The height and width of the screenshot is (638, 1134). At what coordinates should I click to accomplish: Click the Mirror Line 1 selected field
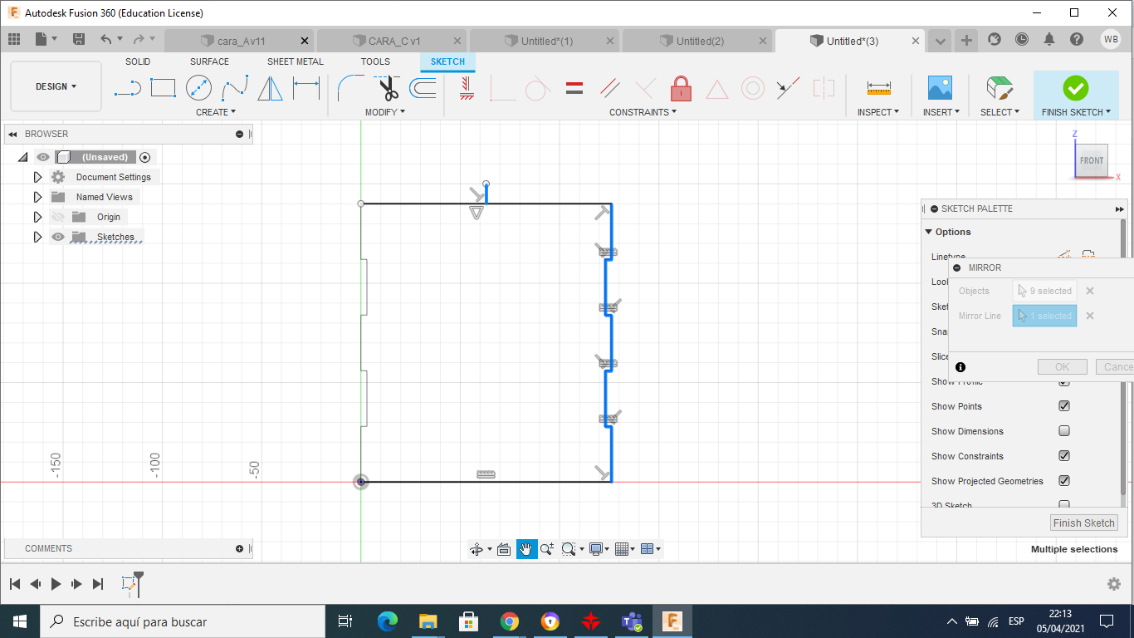[x=1044, y=316]
